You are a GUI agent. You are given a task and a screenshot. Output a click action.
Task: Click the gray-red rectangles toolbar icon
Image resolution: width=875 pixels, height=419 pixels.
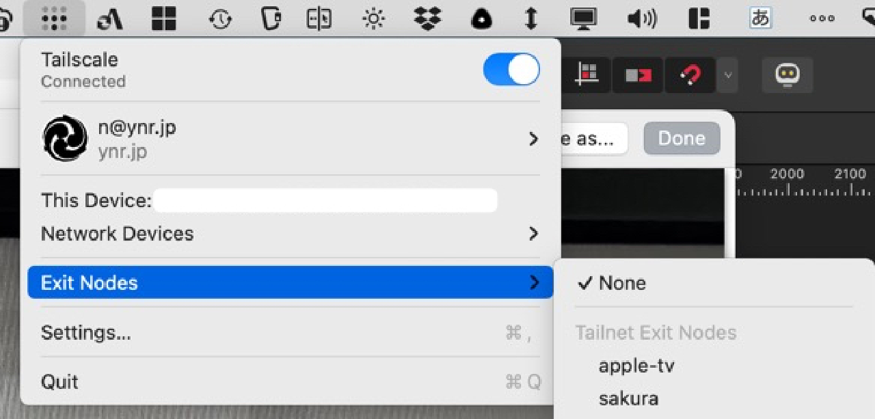(638, 75)
